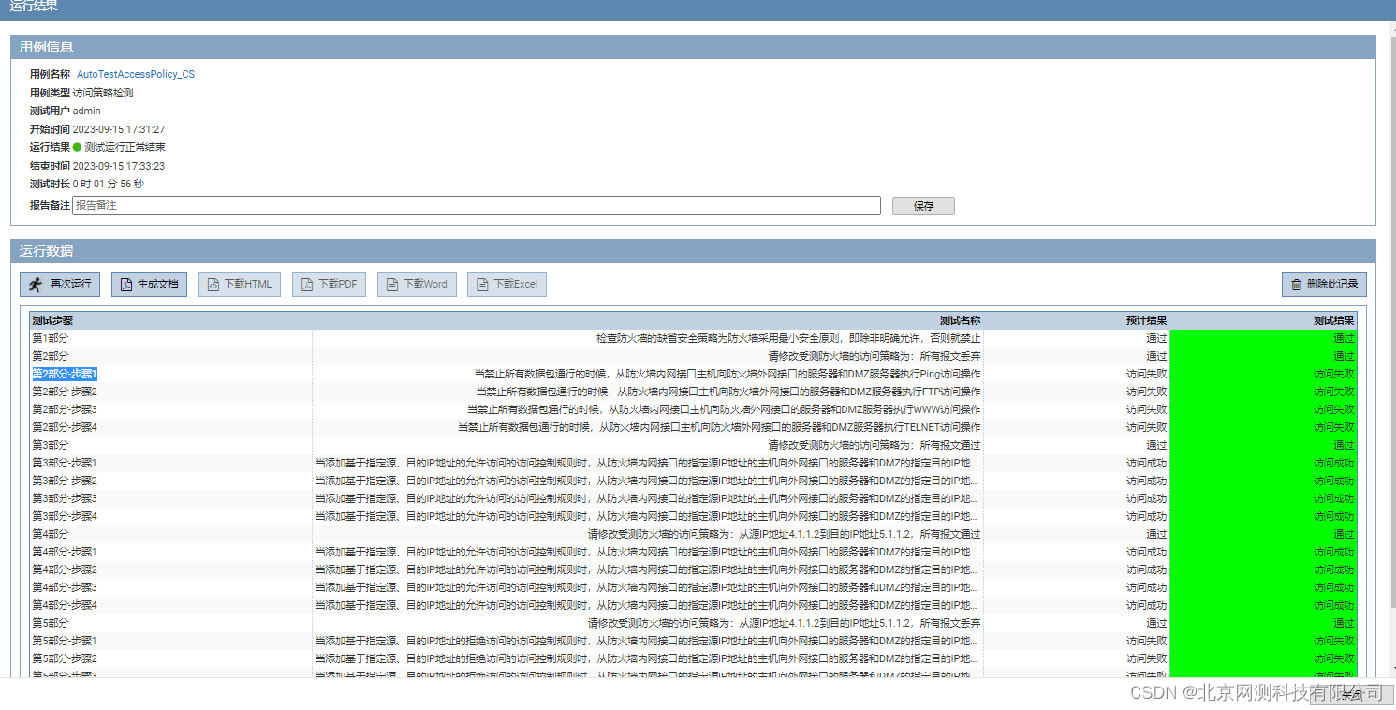
Task: Click the 访问策略检测 case type value
Action: (103, 93)
